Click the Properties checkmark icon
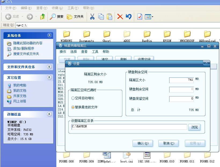This screenshot has width=220, height=167. (x=140, y=17)
